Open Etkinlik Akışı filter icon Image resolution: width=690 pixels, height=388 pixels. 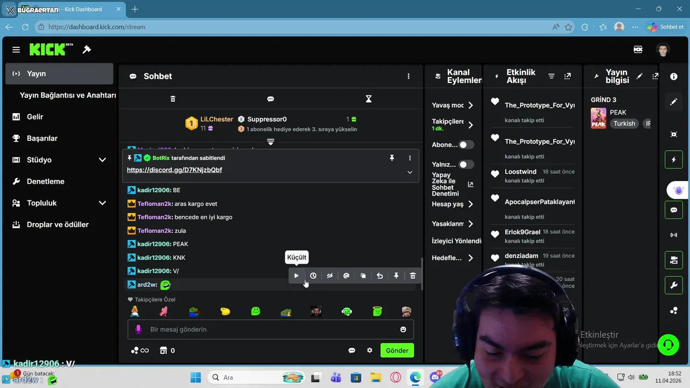pos(551,77)
